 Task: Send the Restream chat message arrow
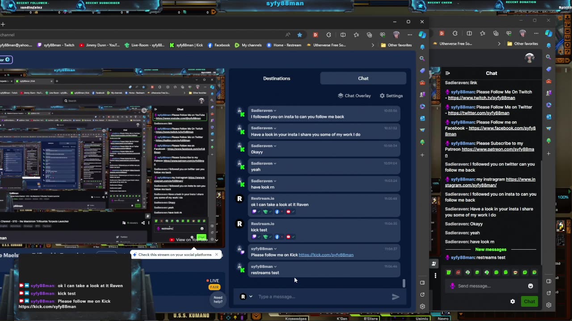pos(395,297)
